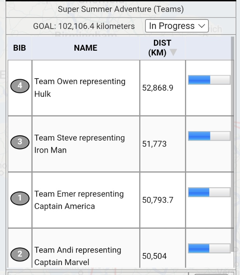240x275 pixels.
Task: Select Team Steve representing Iron Man
Action: coord(80,144)
